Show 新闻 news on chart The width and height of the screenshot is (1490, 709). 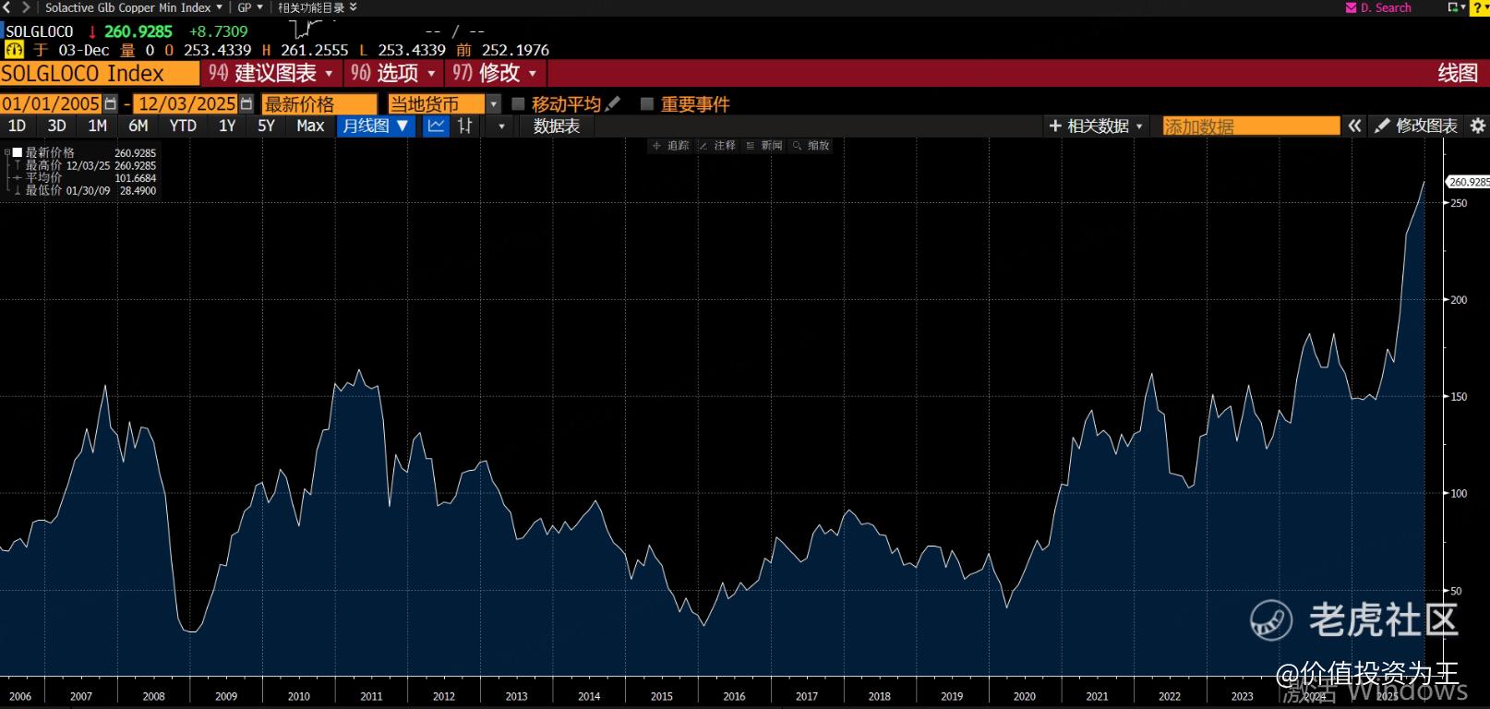(764, 146)
